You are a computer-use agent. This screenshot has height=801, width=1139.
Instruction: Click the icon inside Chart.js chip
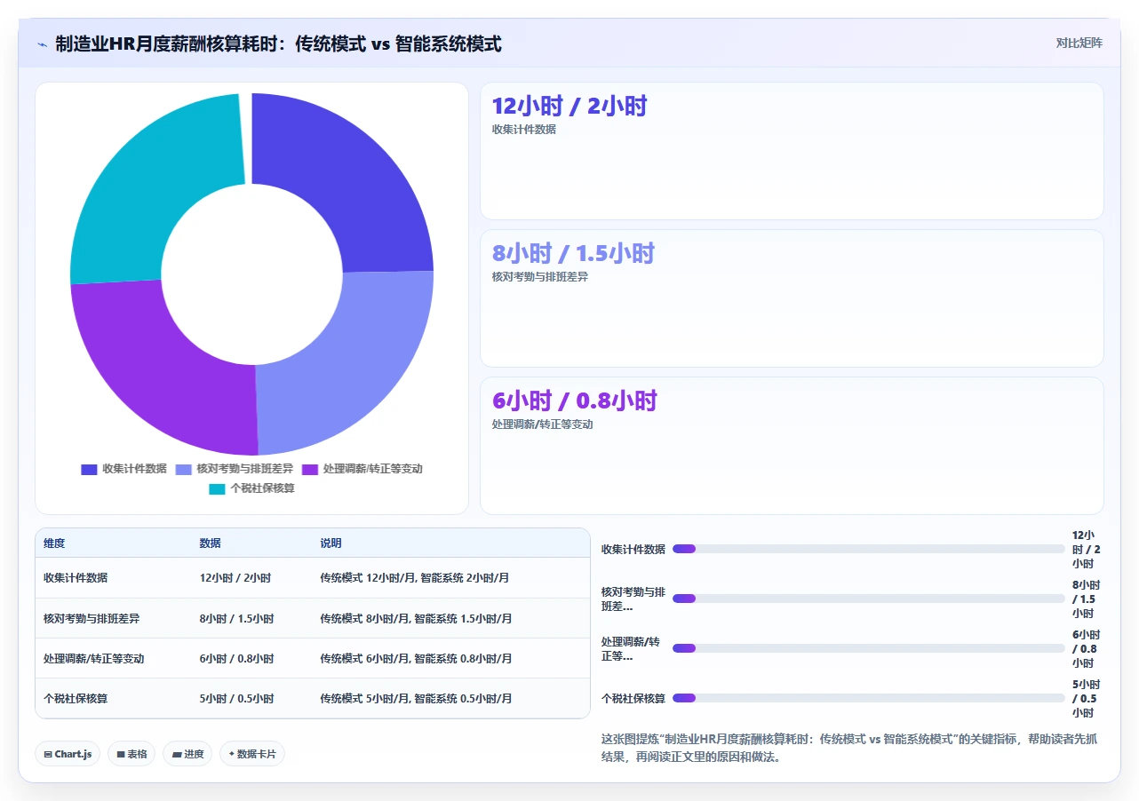tap(47, 755)
